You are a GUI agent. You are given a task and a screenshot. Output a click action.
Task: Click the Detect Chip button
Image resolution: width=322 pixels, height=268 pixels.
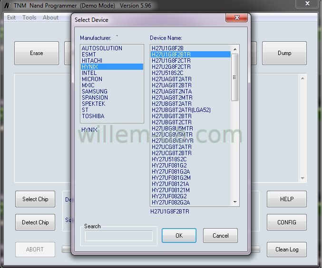[x=35, y=222]
